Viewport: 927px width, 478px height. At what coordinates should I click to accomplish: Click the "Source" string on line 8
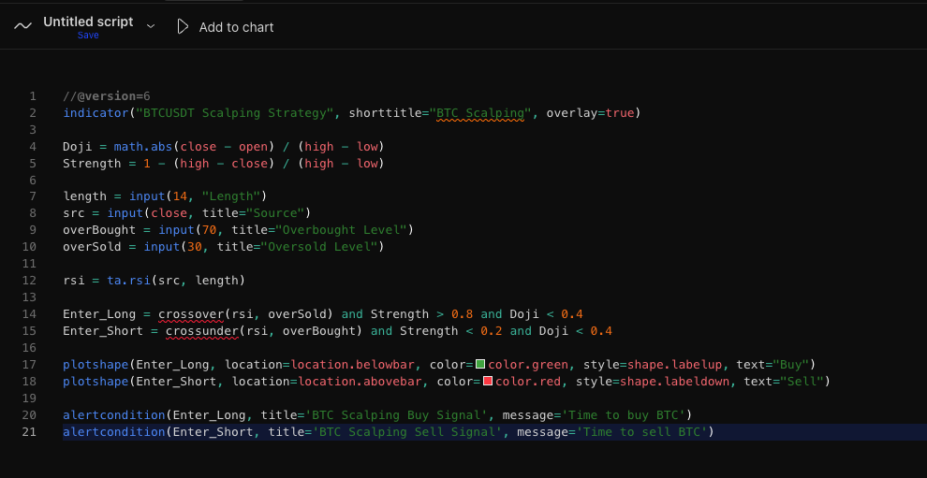275,212
